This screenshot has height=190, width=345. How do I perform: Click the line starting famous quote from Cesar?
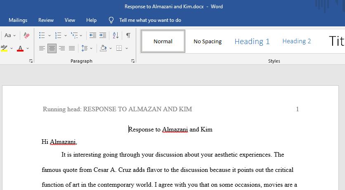(168, 170)
